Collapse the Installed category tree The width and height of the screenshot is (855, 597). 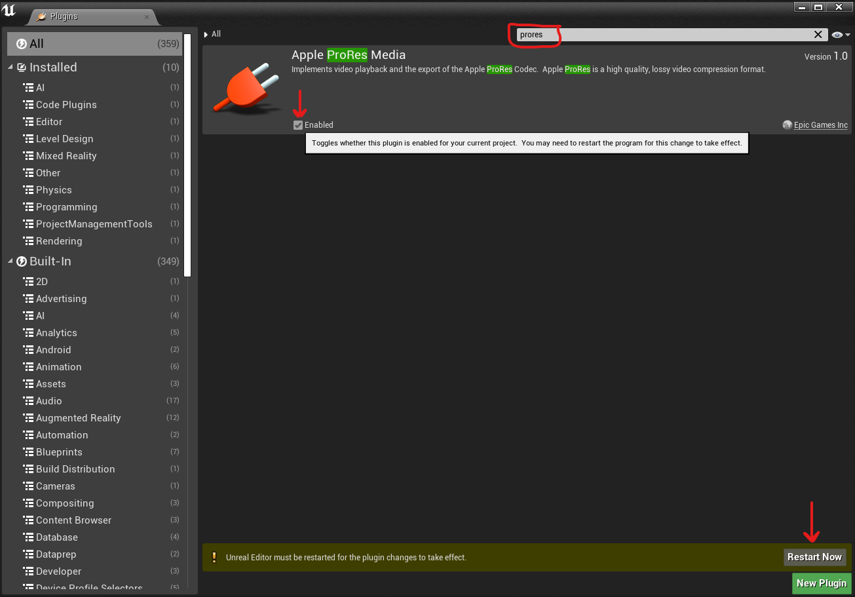[x=10, y=67]
